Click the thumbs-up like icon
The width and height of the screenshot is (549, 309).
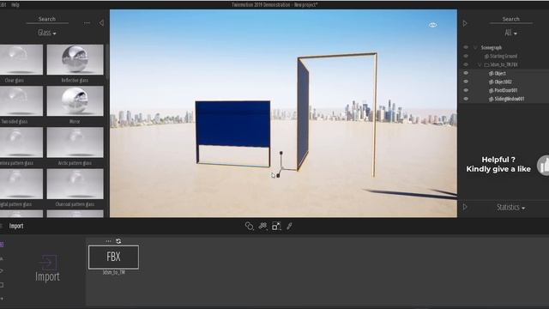click(543, 165)
